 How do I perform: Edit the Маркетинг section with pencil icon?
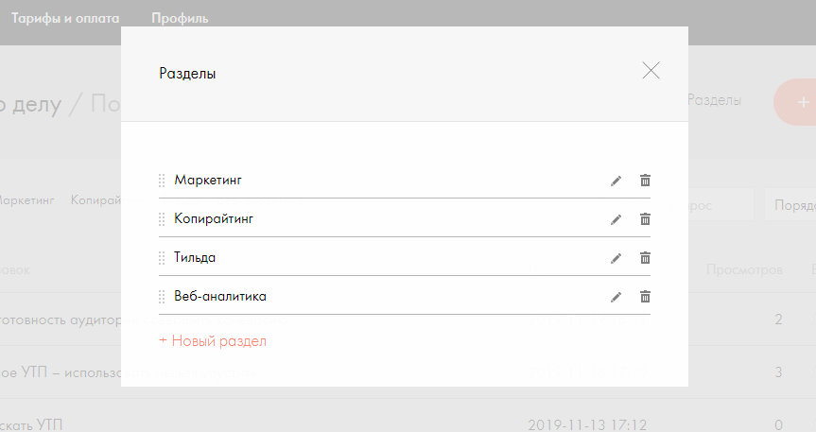pyautogui.click(x=616, y=181)
